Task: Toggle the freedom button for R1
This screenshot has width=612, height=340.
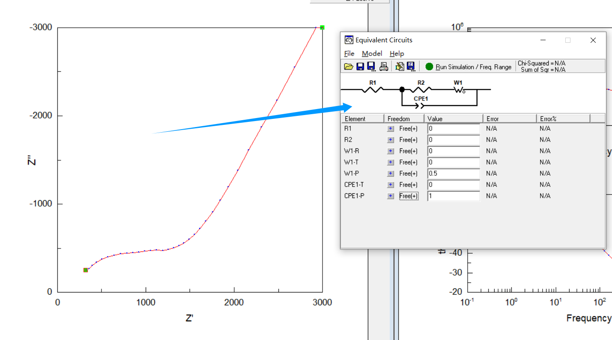Action: [391, 128]
